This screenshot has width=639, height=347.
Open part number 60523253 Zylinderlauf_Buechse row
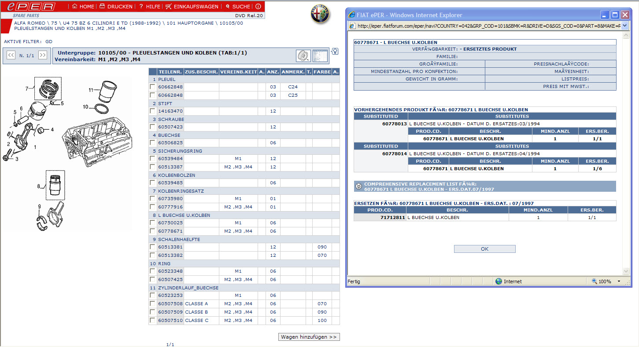click(170, 296)
